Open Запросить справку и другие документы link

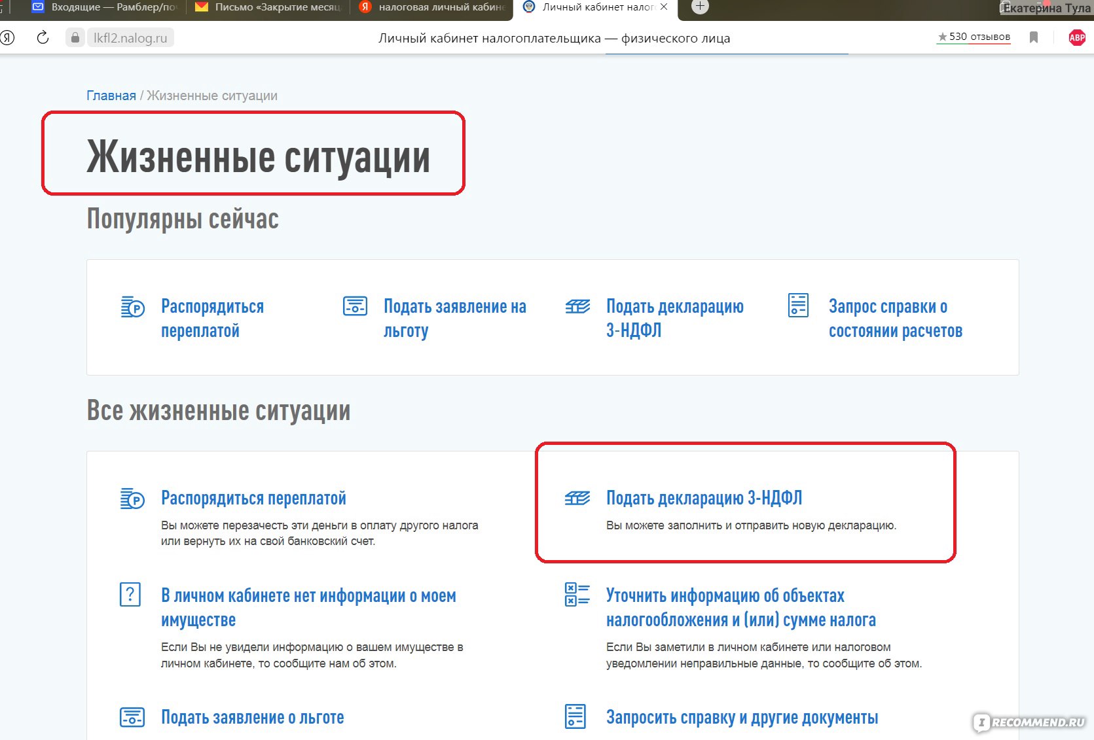(x=742, y=718)
